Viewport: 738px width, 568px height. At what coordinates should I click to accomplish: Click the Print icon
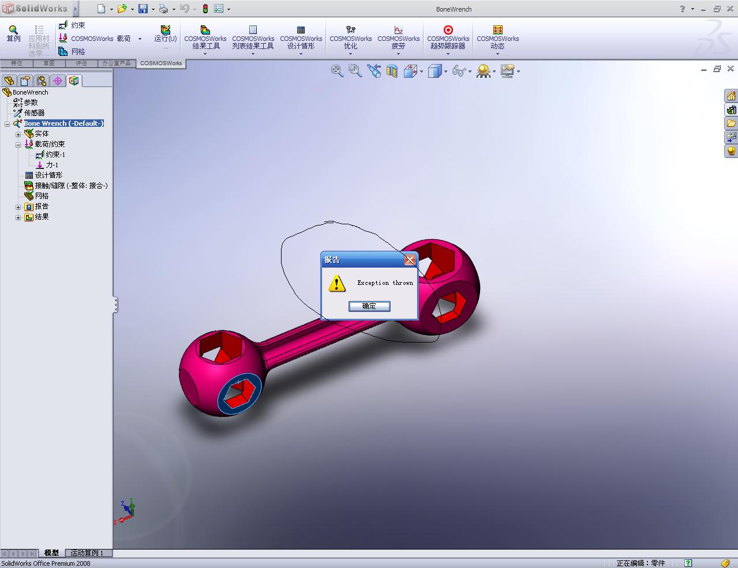(x=163, y=9)
